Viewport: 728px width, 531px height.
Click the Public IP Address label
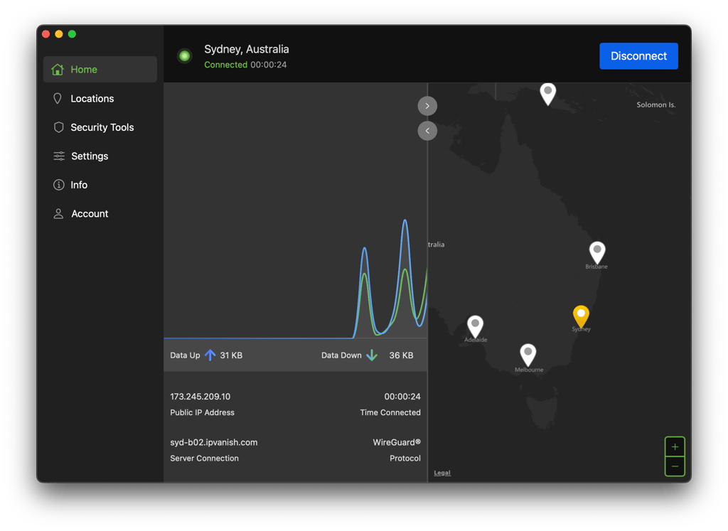(202, 412)
